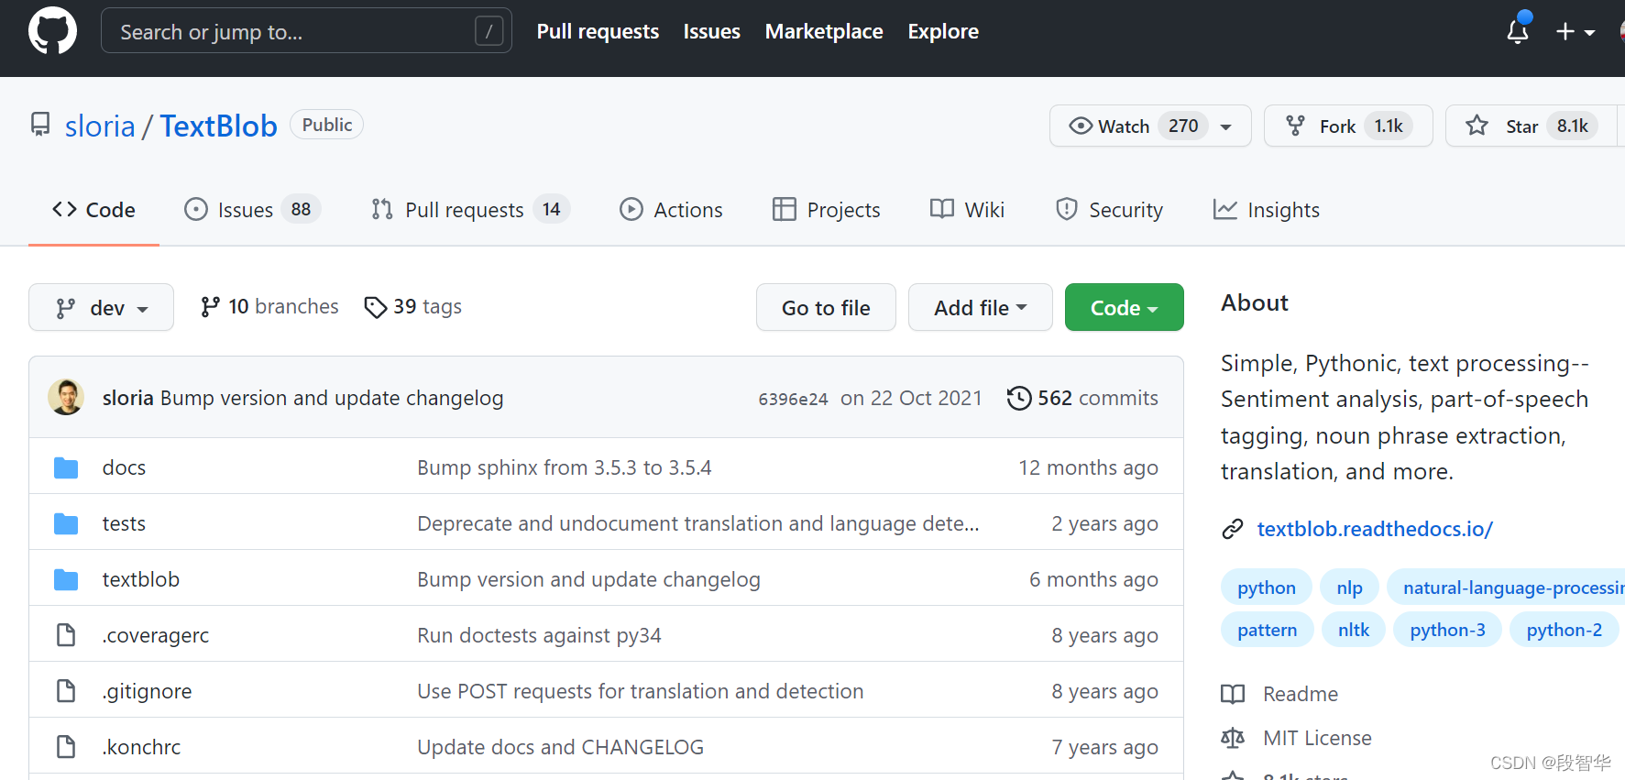This screenshot has width=1625, height=780.
Task: View the 1.1k forks count
Action: pos(1389,126)
